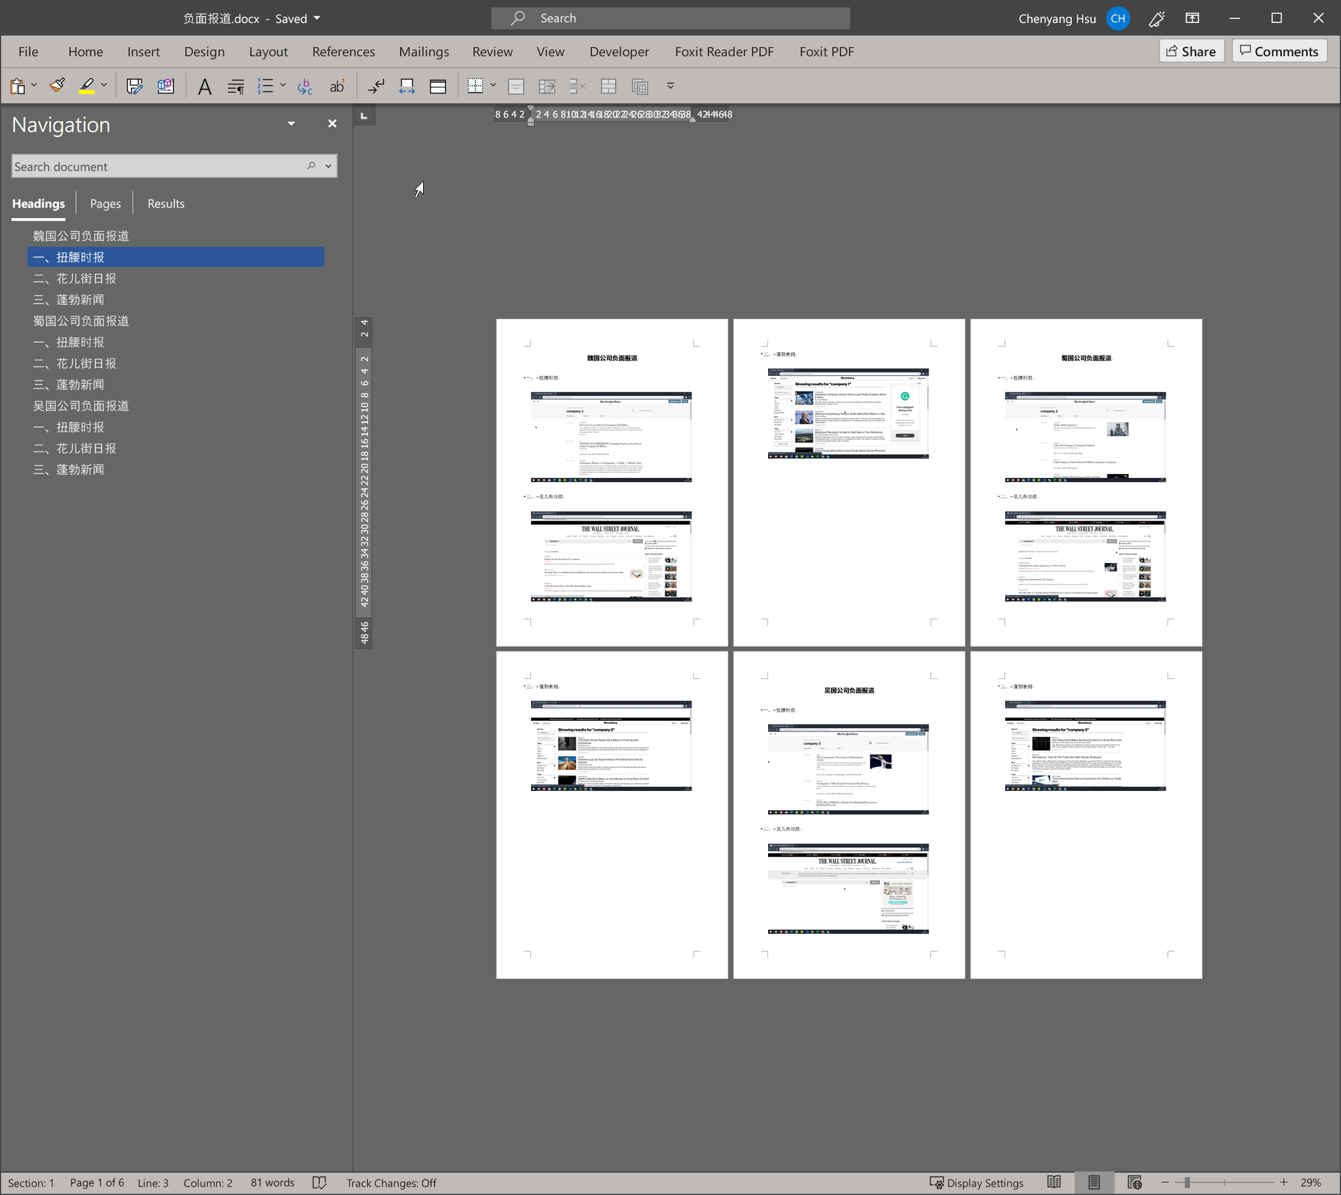The image size is (1341, 1195).
Task: Switch to Pages tab in Navigation
Action: coord(105,204)
